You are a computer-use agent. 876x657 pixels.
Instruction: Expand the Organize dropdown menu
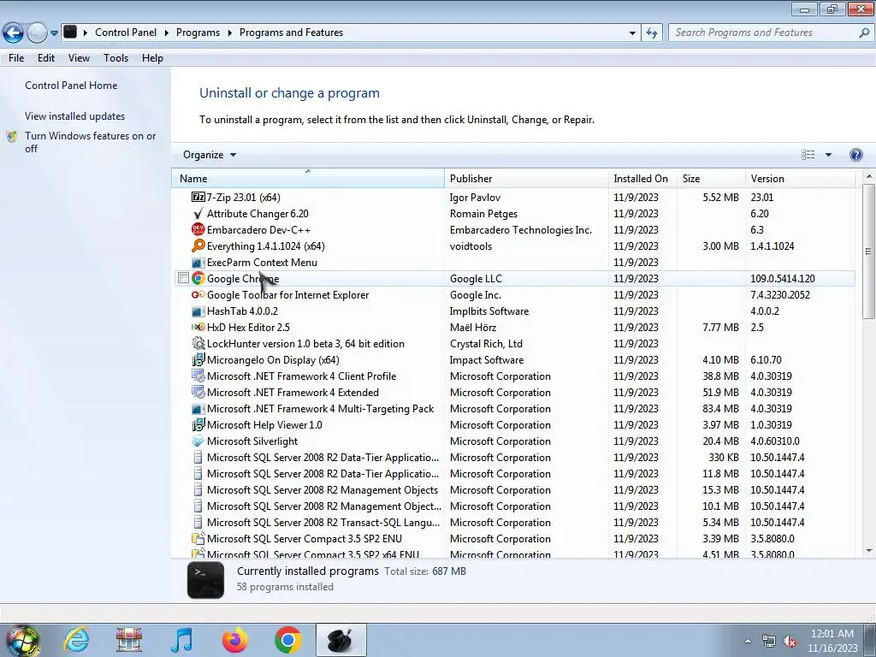(210, 155)
